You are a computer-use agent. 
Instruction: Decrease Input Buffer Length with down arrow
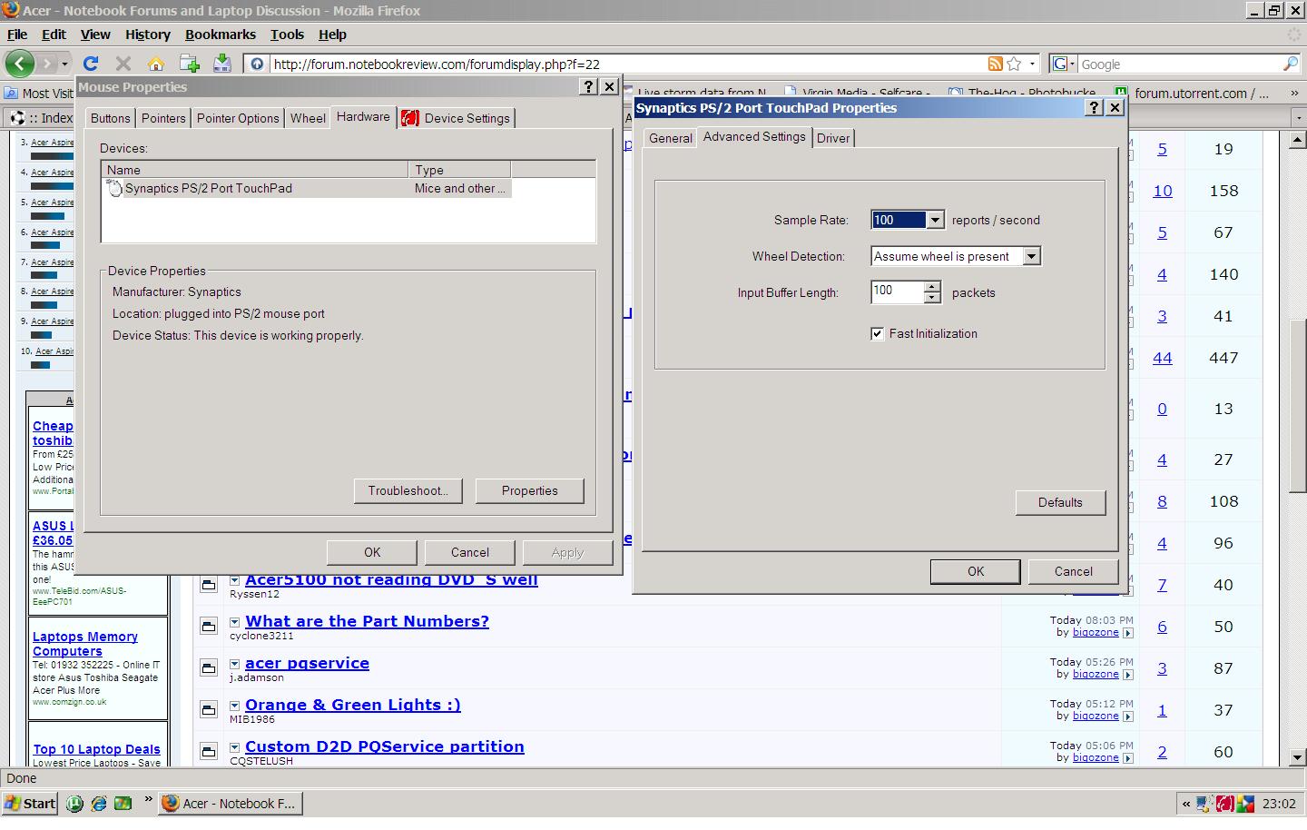tap(932, 297)
